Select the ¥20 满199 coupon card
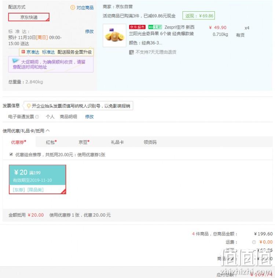The image size is (275, 278). [37, 179]
